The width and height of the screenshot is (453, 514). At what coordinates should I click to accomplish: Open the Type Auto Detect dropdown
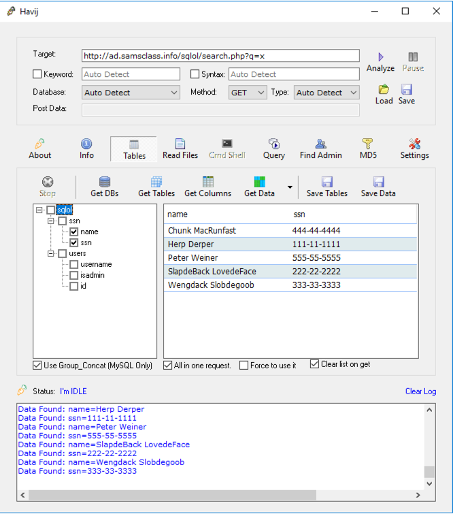tap(326, 93)
